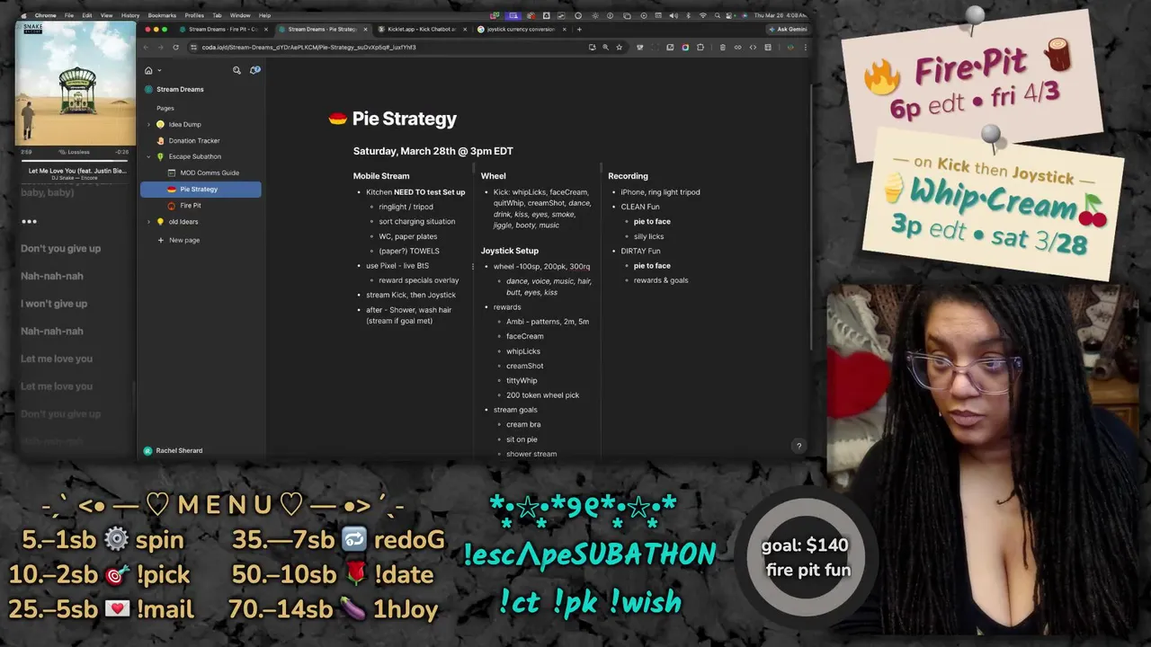The width and height of the screenshot is (1151, 647).
Task: Open the Window menu
Action: coord(240,15)
